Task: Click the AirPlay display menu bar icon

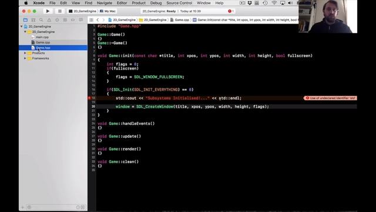Action: point(283,3)
